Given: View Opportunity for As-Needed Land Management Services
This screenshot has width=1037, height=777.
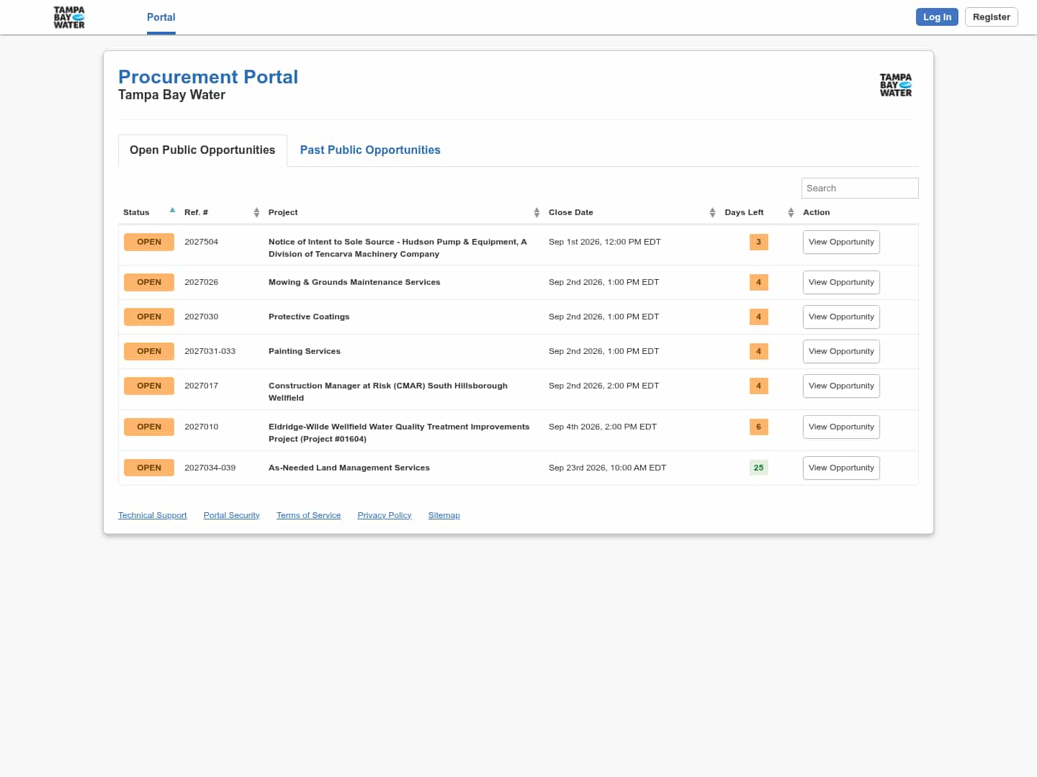Looking at the screenshot, I should point(841,468).
